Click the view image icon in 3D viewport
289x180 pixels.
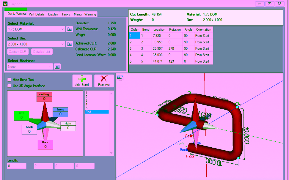pyautogui.click(x=120, y=78)
